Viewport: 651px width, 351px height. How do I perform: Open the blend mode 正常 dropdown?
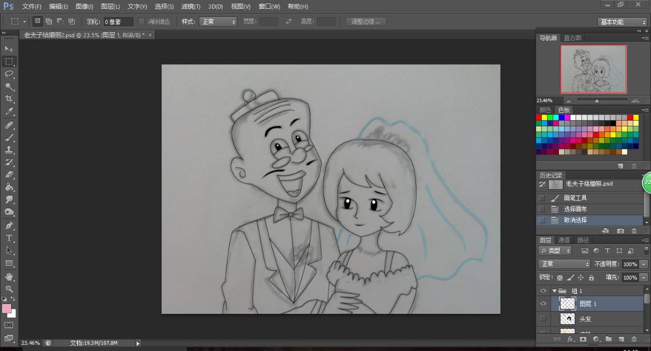(565, 264)
